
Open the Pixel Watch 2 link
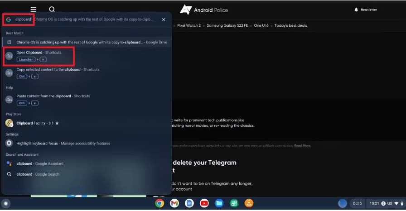coord(188,25)
